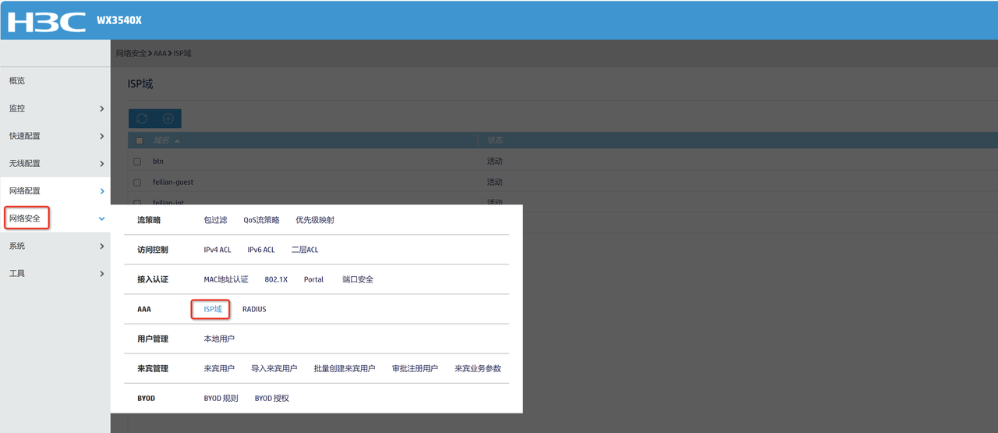
Task: Open QoS流策略 in the flyout menu
Action: [261, 220]
